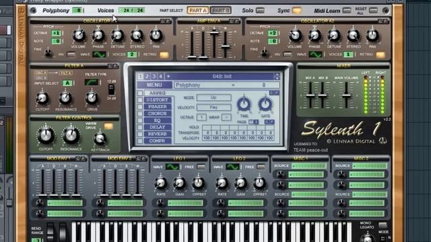Toggle the Solo switch
Image resolution: width=431 pixels, height=242 pixels.
coord(260,11)
